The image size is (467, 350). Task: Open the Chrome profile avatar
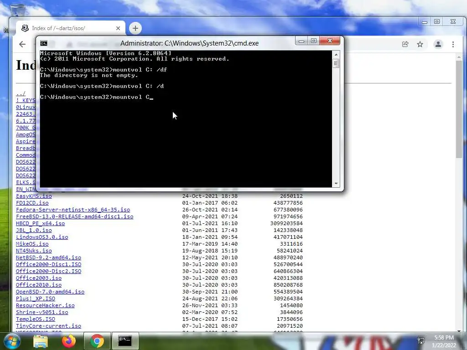(x=438, y=44)
